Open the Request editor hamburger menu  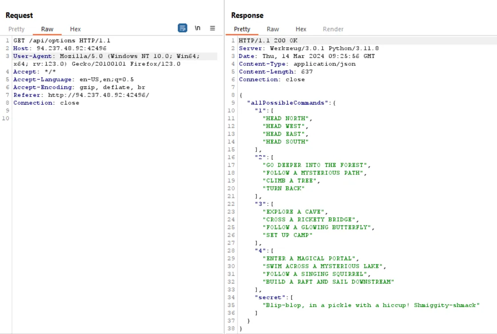coord(212,28)
